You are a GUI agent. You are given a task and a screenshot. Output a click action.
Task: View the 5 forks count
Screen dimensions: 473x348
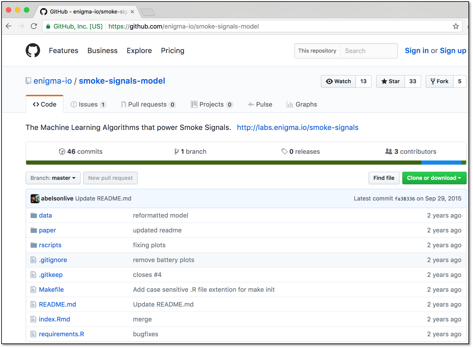click(x=460, y=81)
